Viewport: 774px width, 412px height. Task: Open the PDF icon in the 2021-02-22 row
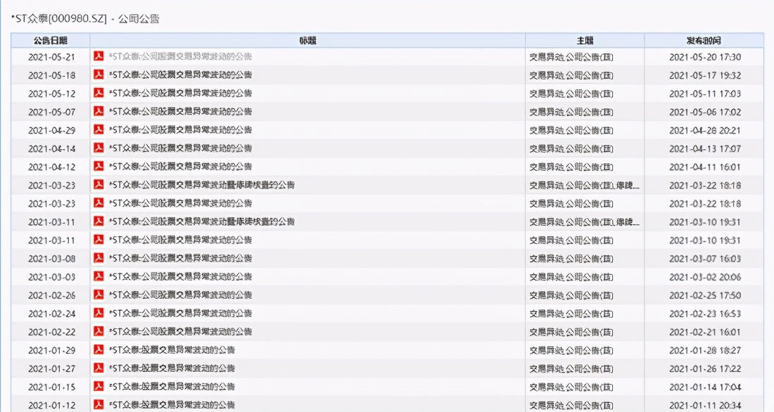point(99,331)
